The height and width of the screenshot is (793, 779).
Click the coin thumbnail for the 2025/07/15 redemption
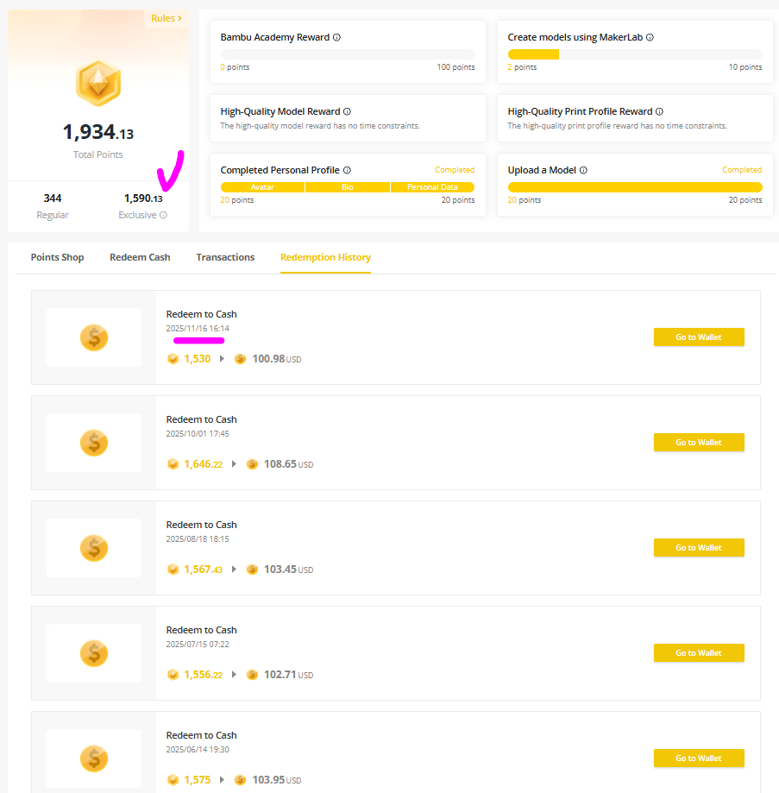94,653
